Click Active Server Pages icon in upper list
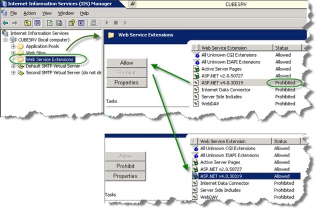The image size is (320, 209). (196, 69)
